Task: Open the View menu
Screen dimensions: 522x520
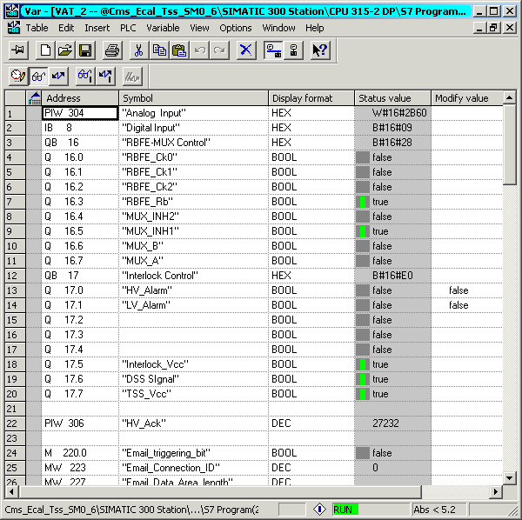Action: (x=199, y=28)
